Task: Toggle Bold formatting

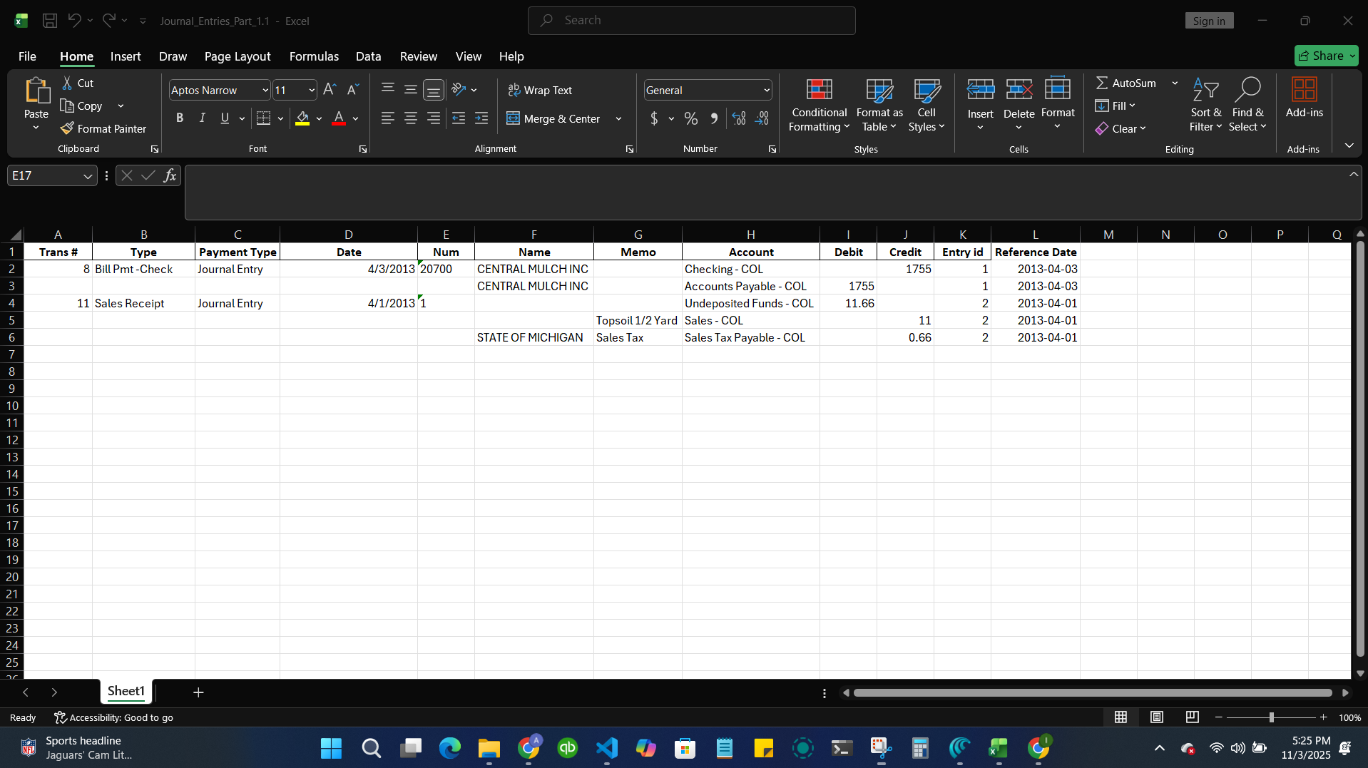Action: click(180, 118)
